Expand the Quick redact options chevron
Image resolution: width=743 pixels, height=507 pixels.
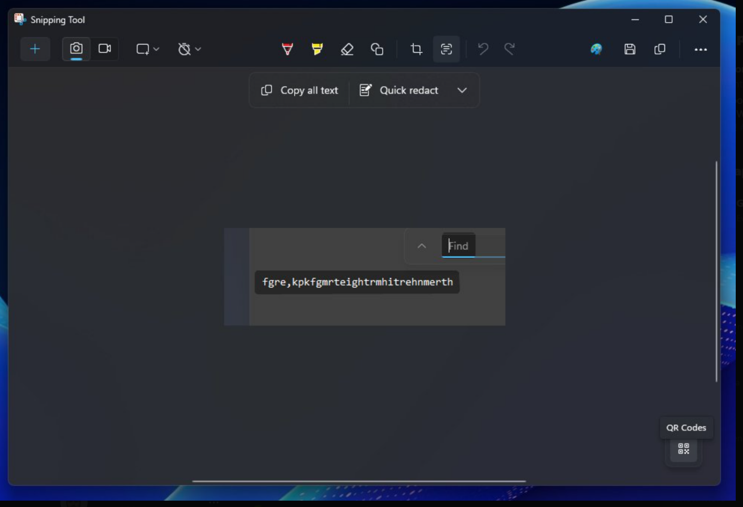[462, 90]
